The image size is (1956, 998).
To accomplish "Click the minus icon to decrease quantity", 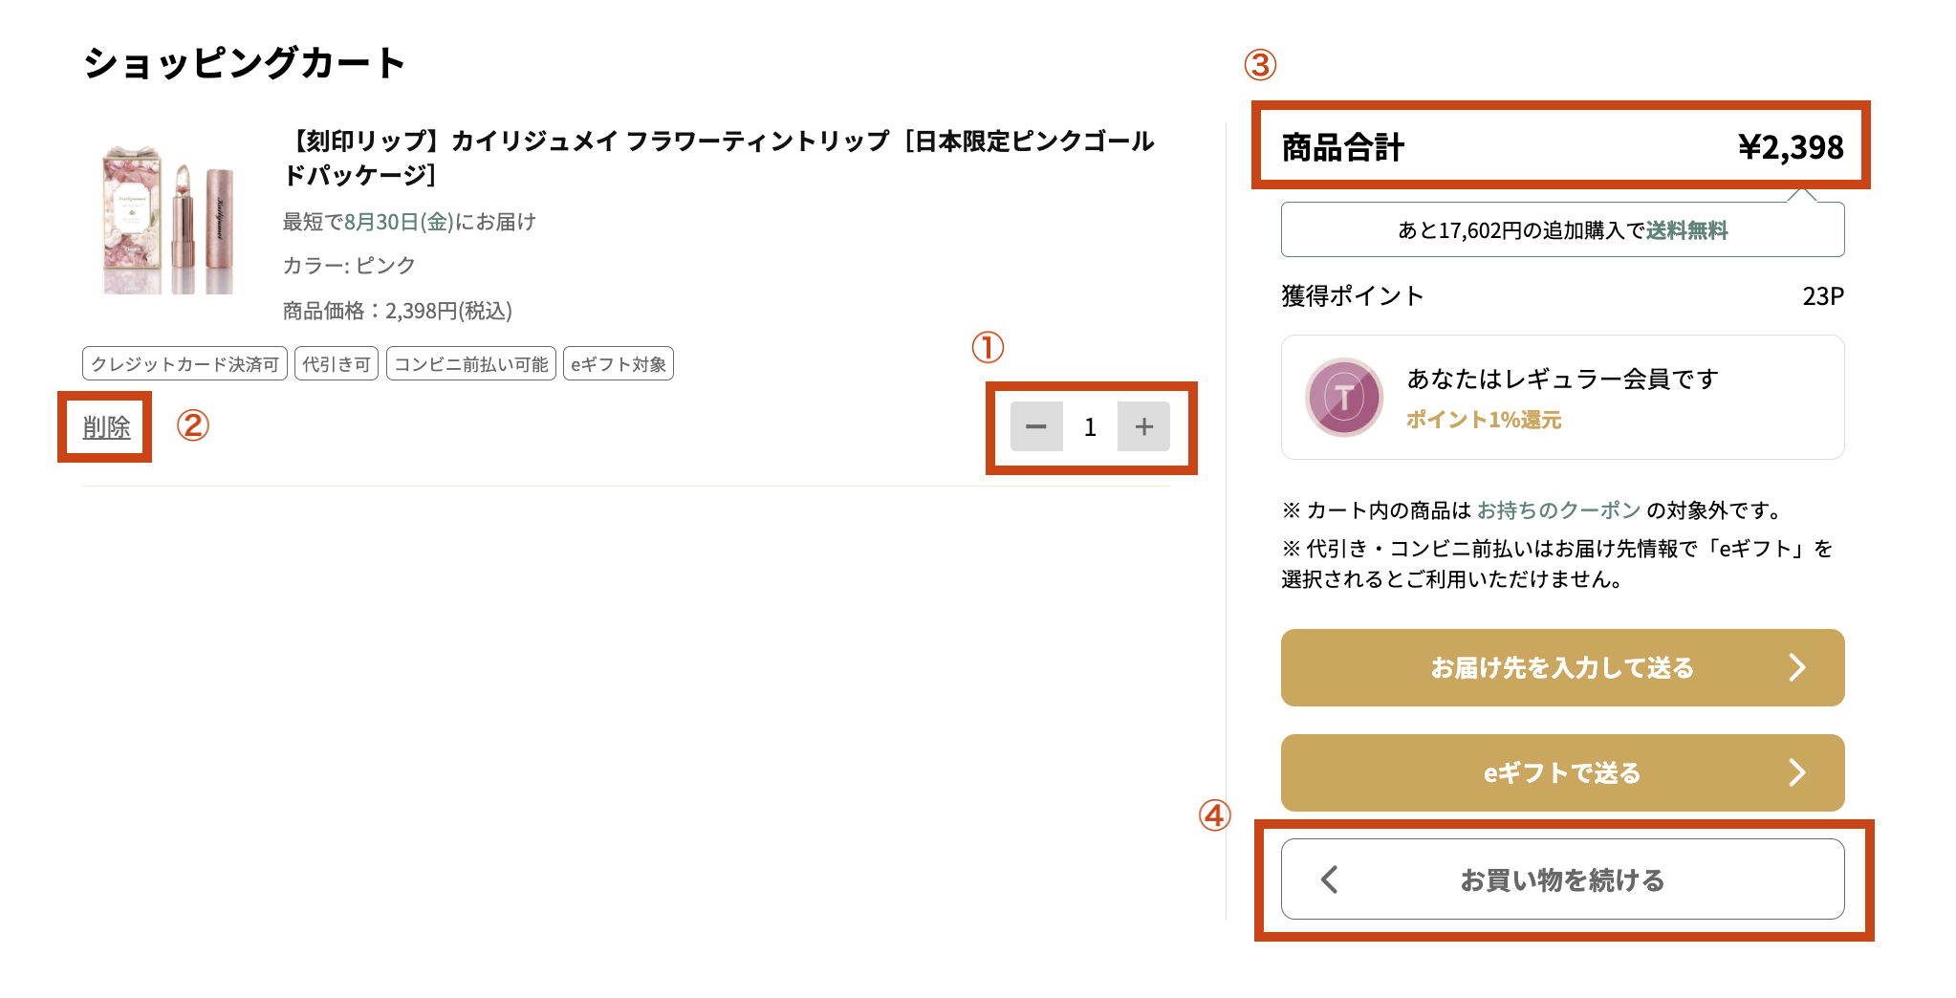I will (1036, 427).
